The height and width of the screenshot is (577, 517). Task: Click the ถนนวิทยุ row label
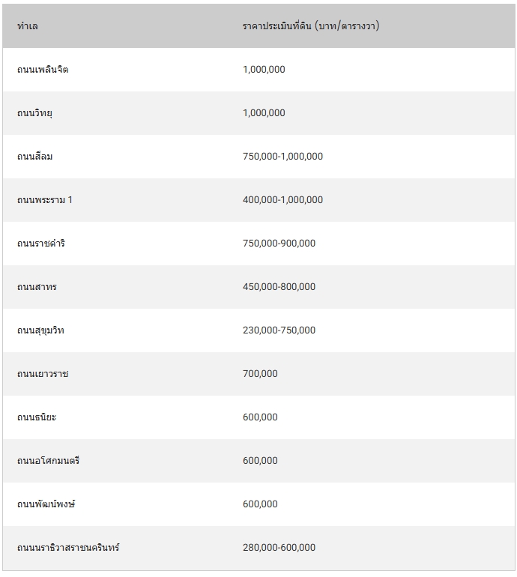(34, 113)
